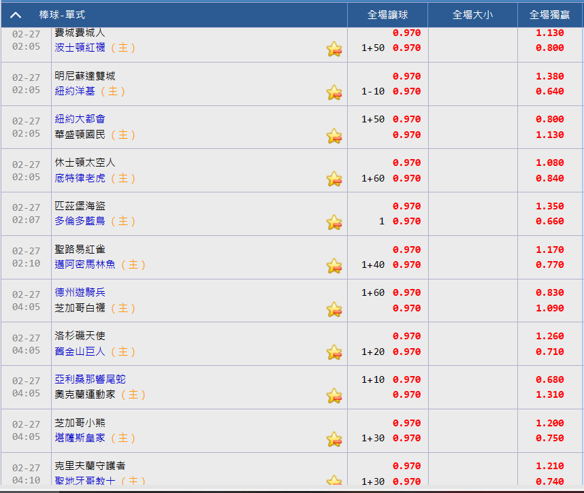The width and height of the screenshot is (584, 493).
Task: Click 洛杉磯天使 moneyline odds 1.260
Action: tap(550, 336)
